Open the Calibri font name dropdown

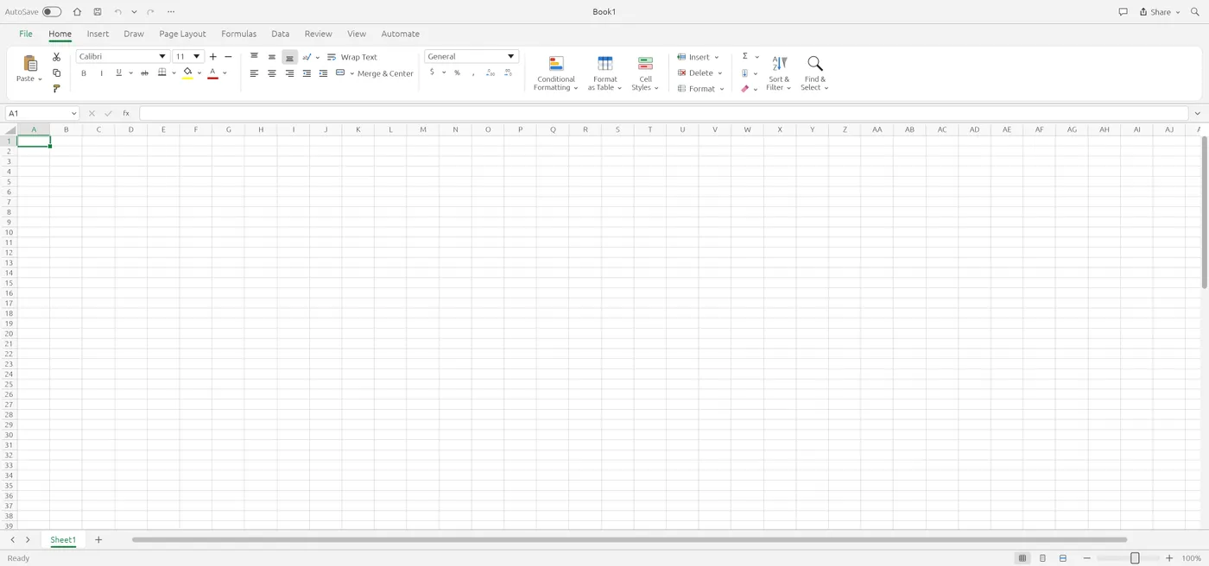coord(161,57)
